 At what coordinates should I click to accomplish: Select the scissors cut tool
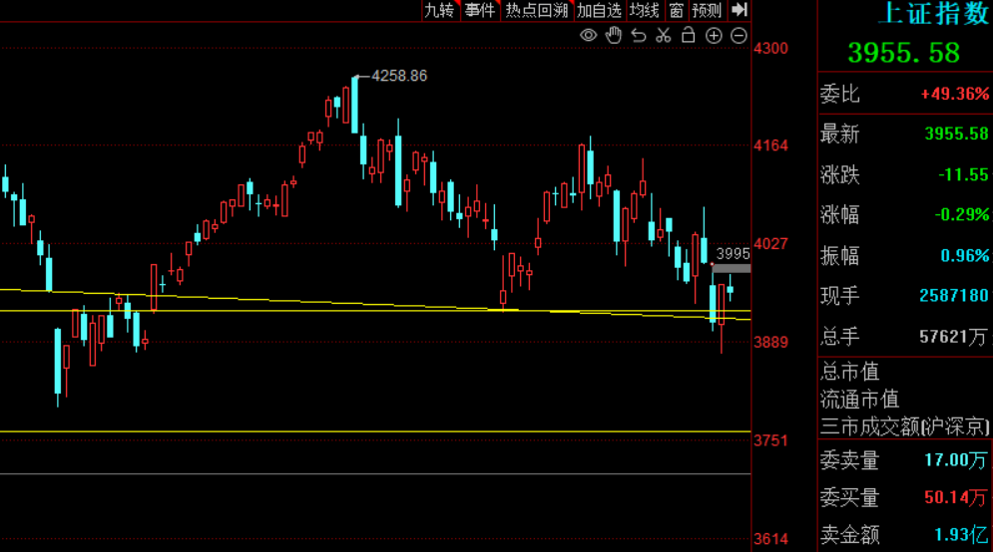[663, 36]
